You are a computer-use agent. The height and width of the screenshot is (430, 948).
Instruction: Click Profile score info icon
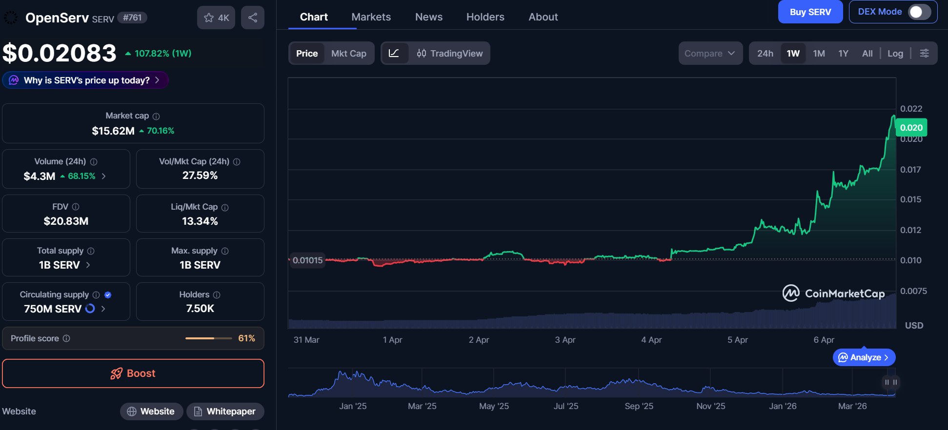[x=66, y=338]
